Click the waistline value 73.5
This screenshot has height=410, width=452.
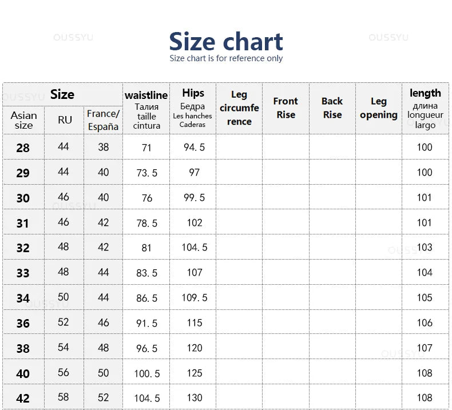146,173
